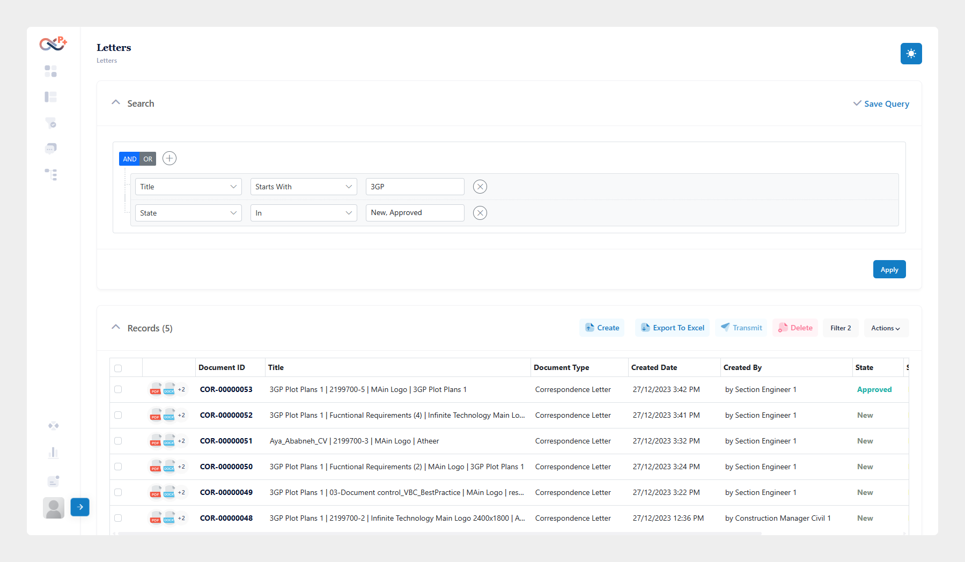The width and height of the screenshot is (965, 562).
Task: Expand sidebar with the blue arrow button
Action: (x=80, y=507)
